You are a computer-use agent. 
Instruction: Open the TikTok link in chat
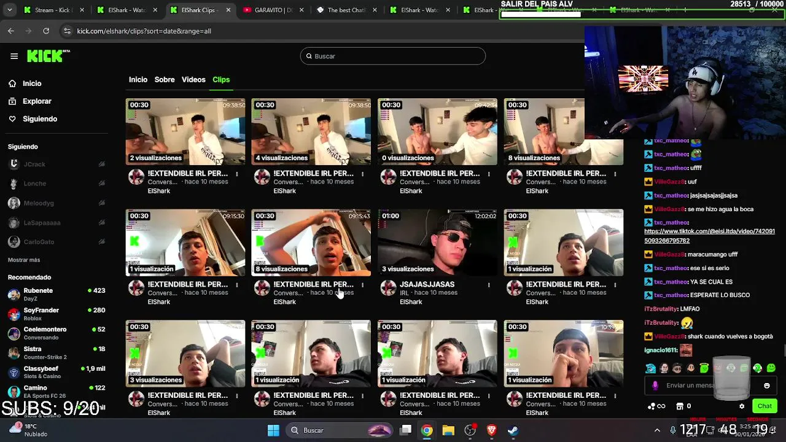tap(709, 236)
